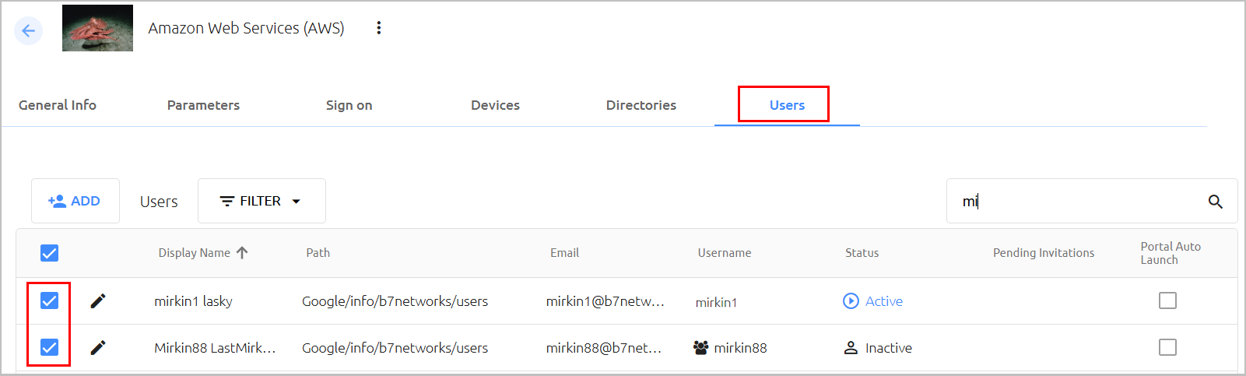
Task: Uncheck the mirkin1 lasky row checkbox
Action: coord(49,300)
